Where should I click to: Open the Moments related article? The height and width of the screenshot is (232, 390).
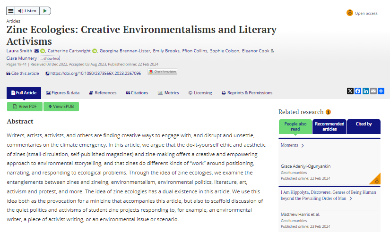click(289, 145)
